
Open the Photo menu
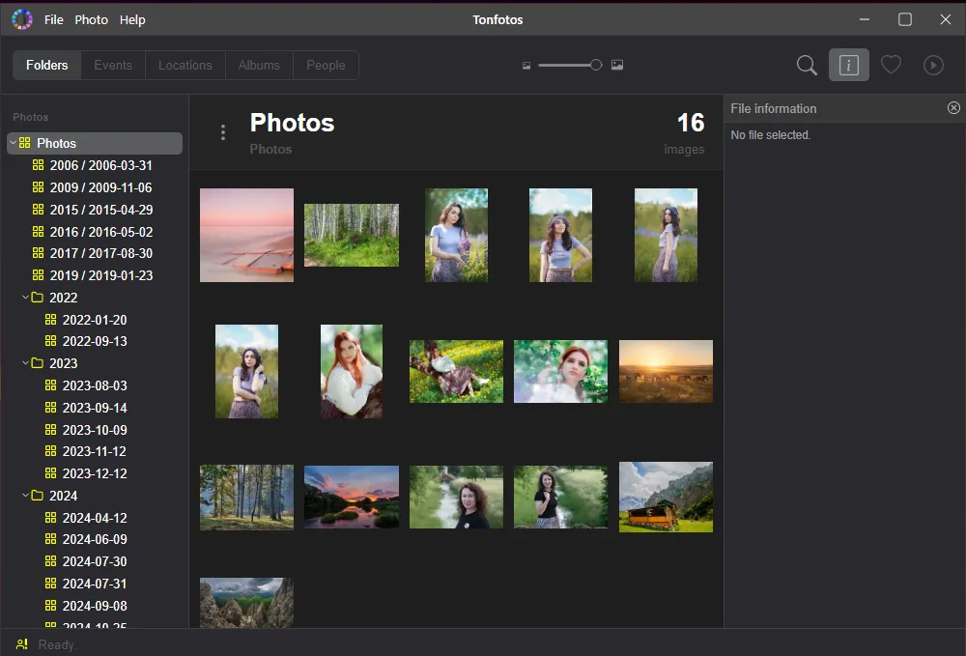pyautogui.click(x=91, y=19)
